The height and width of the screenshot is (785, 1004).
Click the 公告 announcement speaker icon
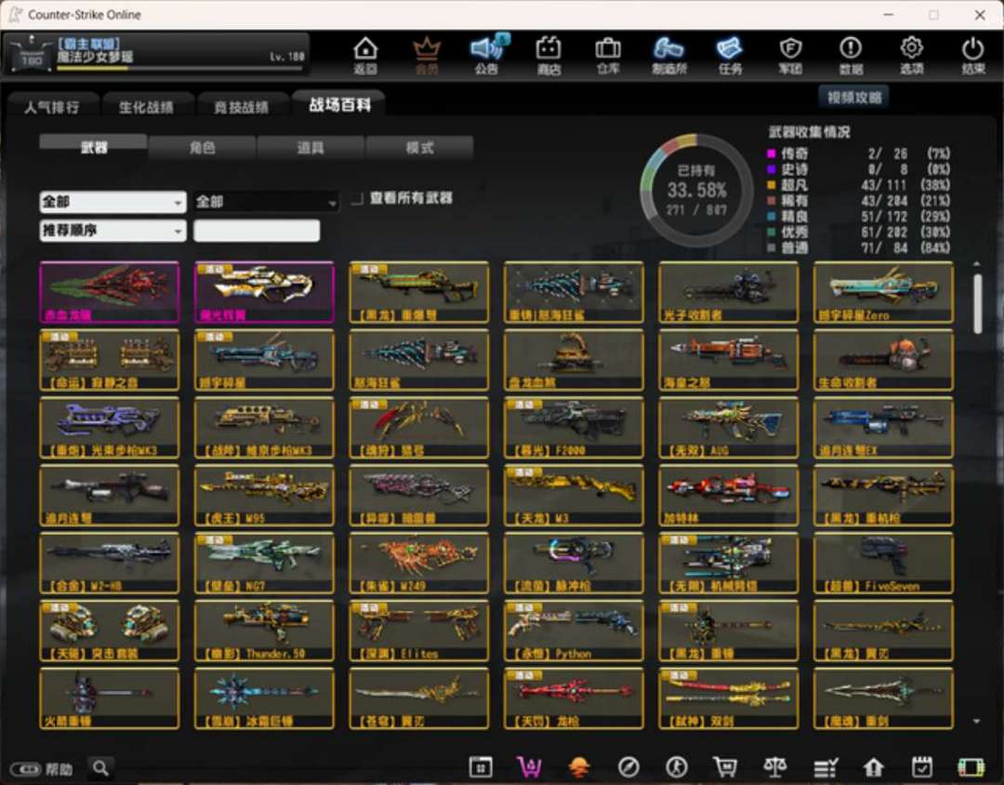click(486, 54)
